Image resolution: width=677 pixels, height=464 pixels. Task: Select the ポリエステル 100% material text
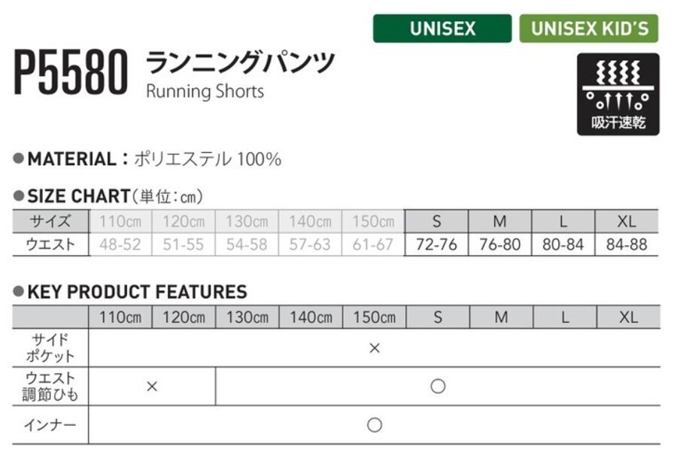(x=208, y=159)
